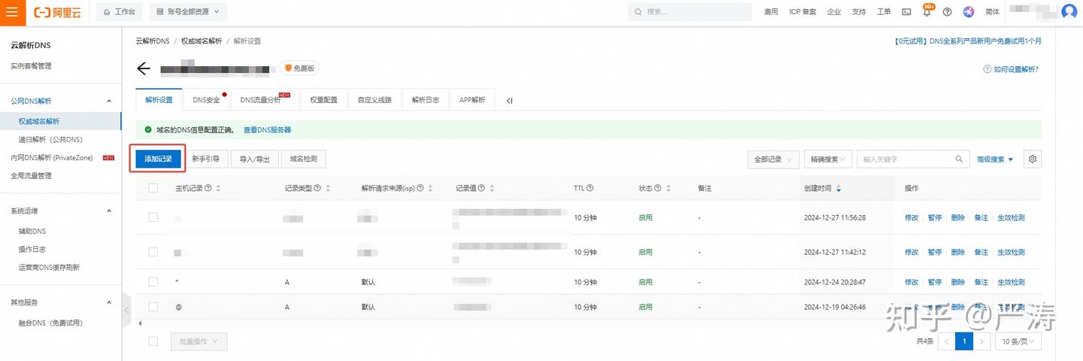The height and width of the screenshot is (361, 1083).
Task: Click the help icon next to TTL
Action: point(590,188)
